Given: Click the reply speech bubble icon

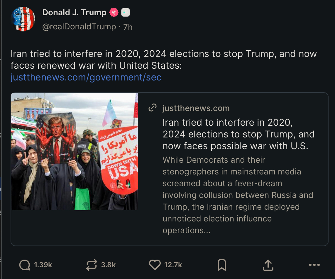Looking at the screenshot, I should point(25,265).
